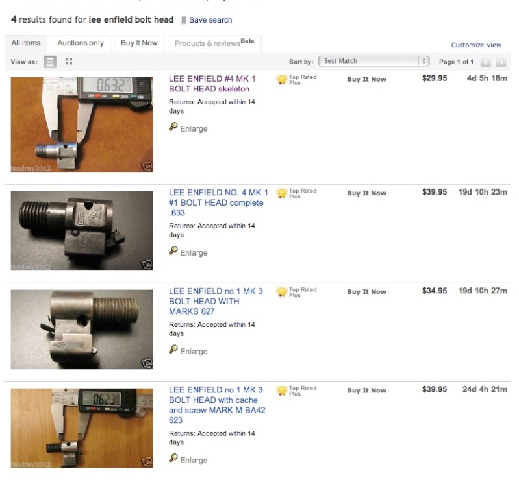Click magnifier Enlarge icon for .633 bolt head
The width and height of the screenshot is (519, 480).
[x=173, y=250]
